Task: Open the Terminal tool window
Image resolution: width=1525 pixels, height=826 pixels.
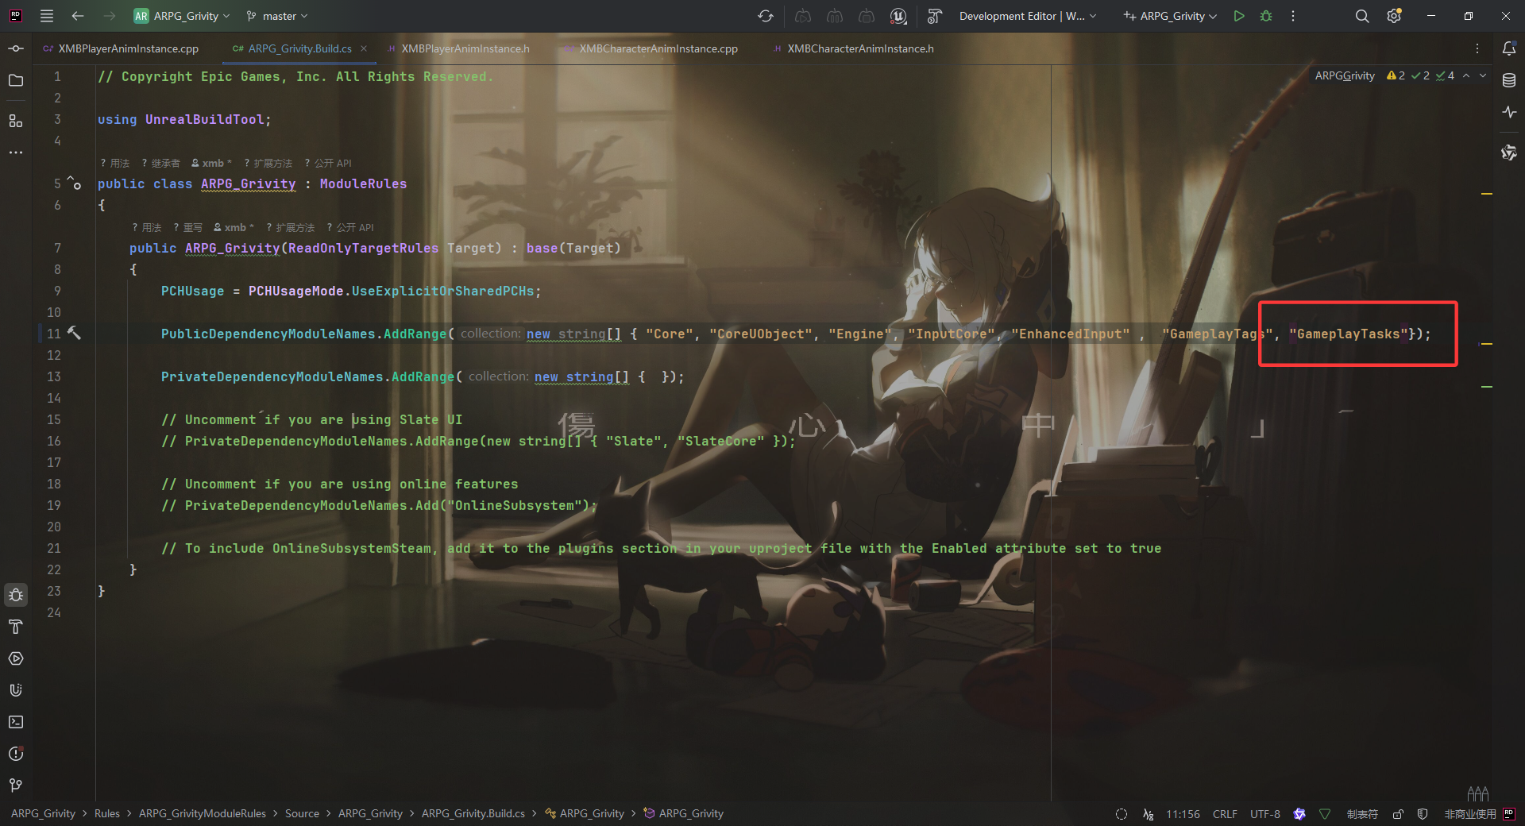Action: click(x=16, y=722)
